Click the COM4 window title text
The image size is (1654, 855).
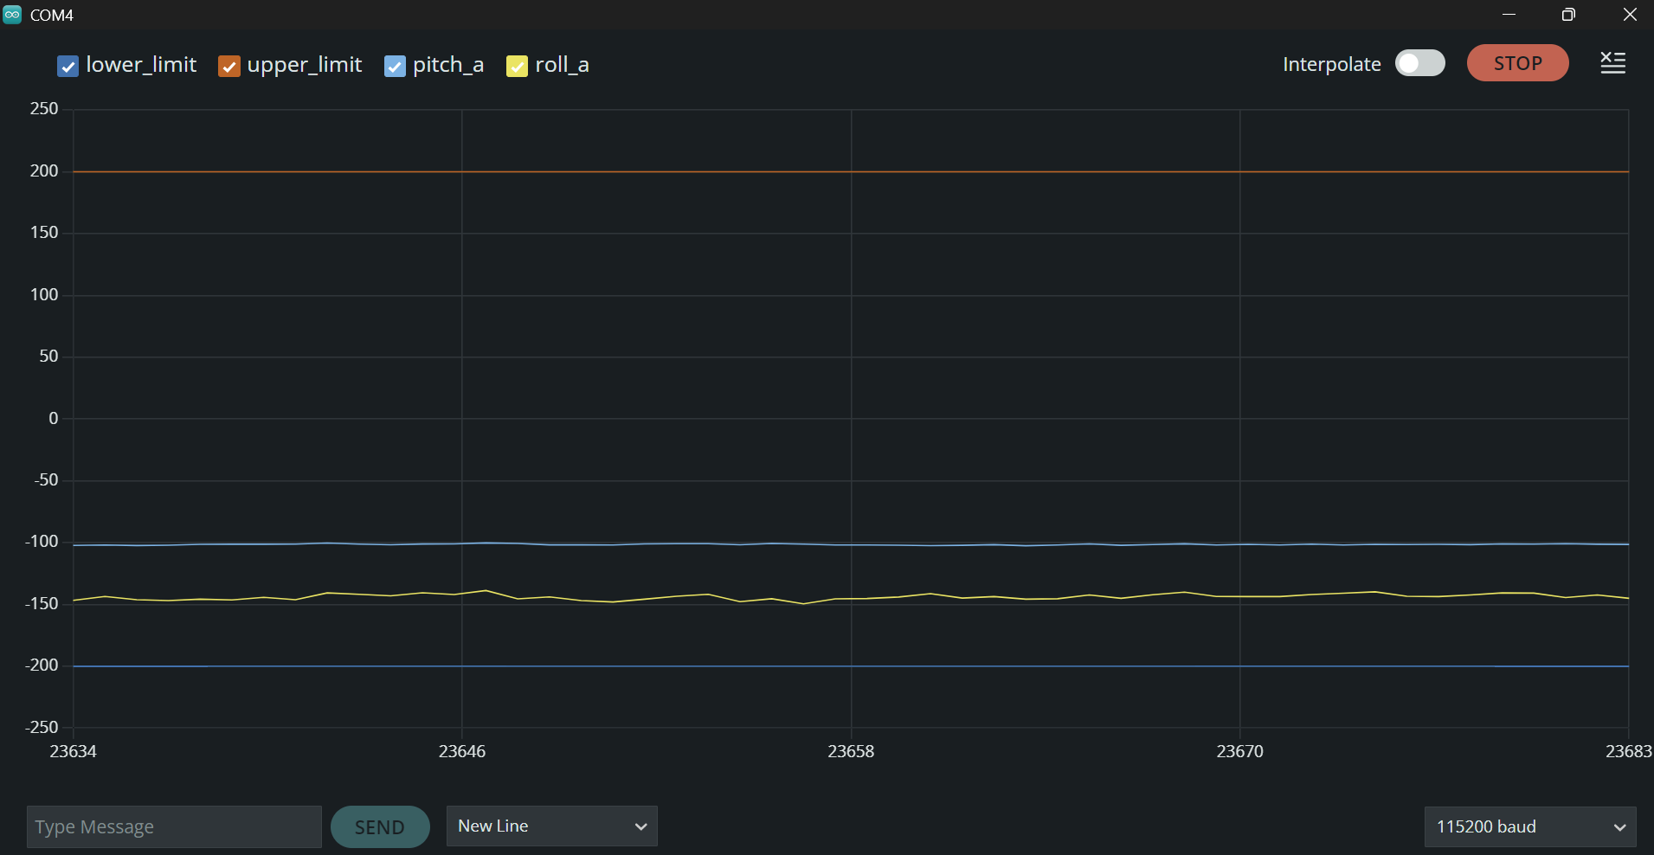coord(52,16)
